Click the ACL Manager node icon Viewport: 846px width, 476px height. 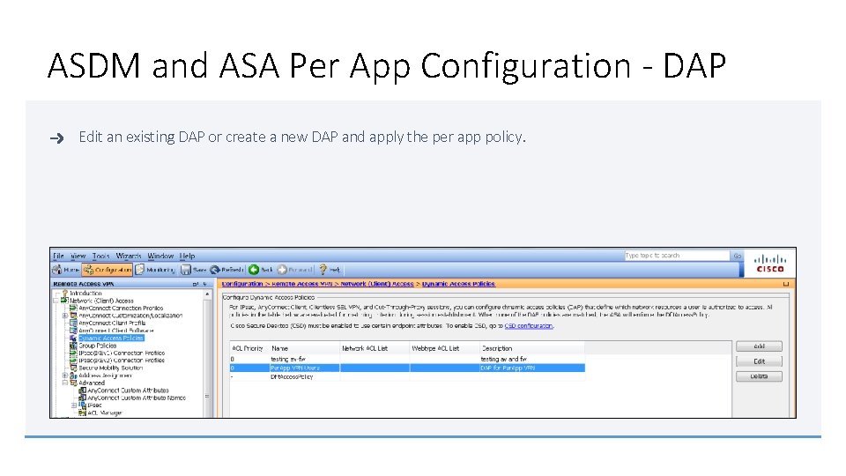tap(83, 413)
